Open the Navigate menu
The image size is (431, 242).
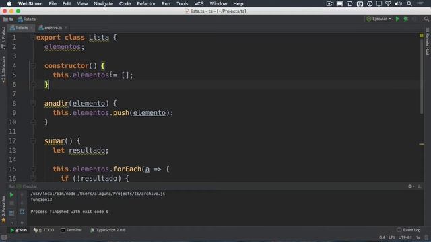[103, 4]
